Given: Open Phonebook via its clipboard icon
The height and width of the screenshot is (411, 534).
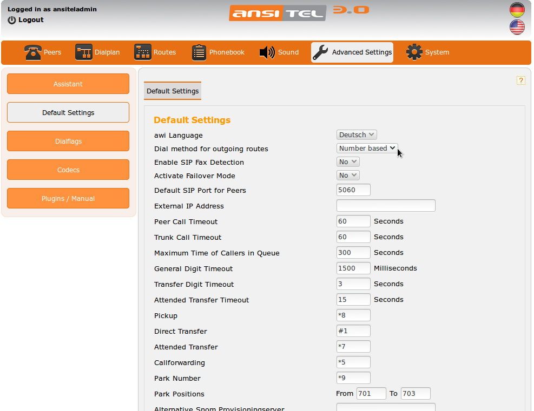Looking at the screenshot, I should 199,52.
